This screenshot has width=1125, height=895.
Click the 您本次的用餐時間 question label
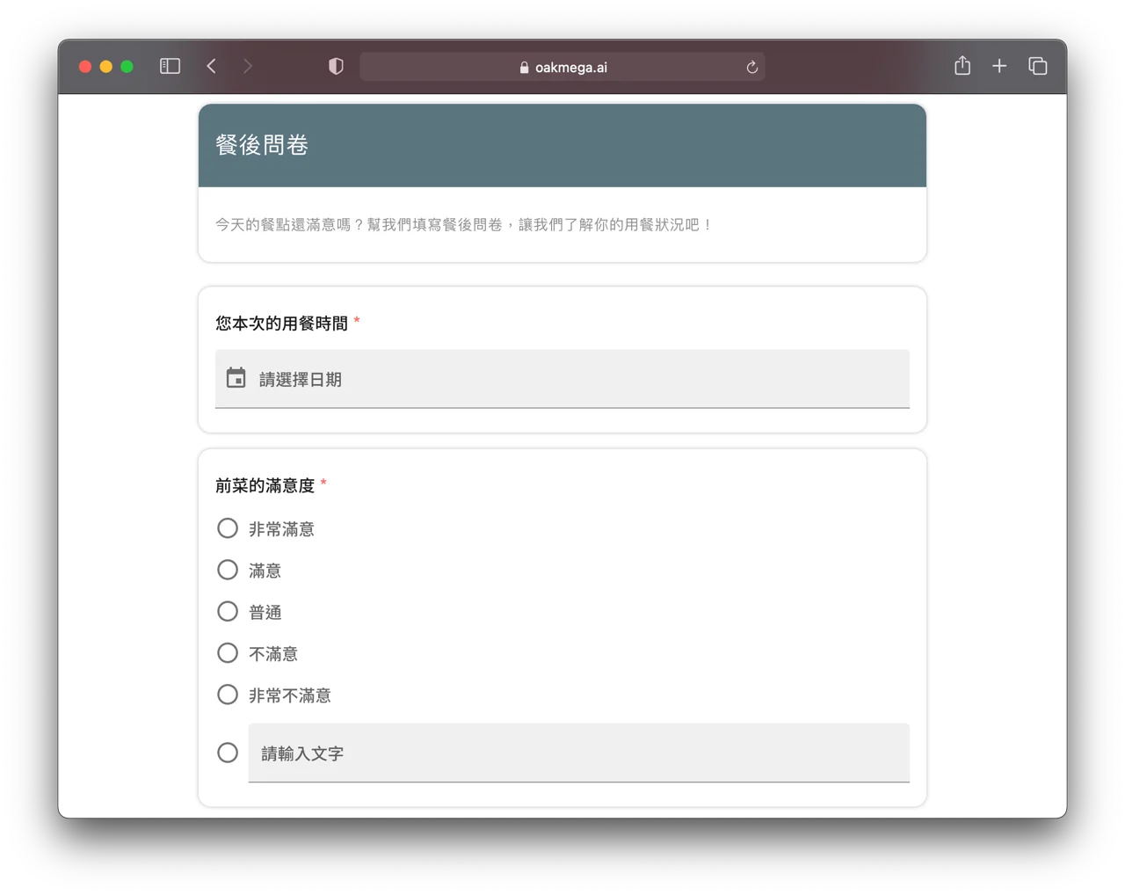[282, 324]
